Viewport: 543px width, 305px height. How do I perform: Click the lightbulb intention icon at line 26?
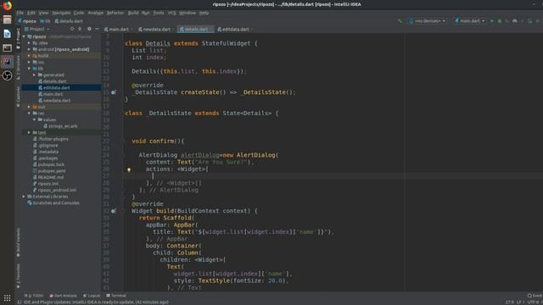point(129,169)
